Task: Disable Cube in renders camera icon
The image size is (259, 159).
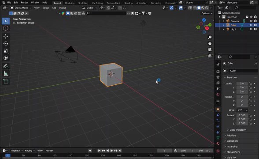Action: tap(255, 25)
